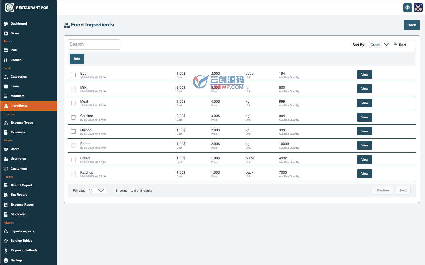The width and height of the screenshot is (425, 265).
Task: Click the Dashboard palette icon
Action: 6,24
